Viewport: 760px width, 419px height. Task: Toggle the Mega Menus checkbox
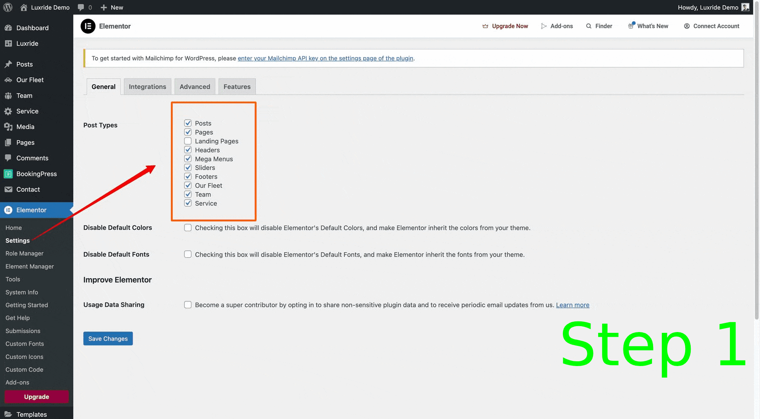click(x=188, y=159)
